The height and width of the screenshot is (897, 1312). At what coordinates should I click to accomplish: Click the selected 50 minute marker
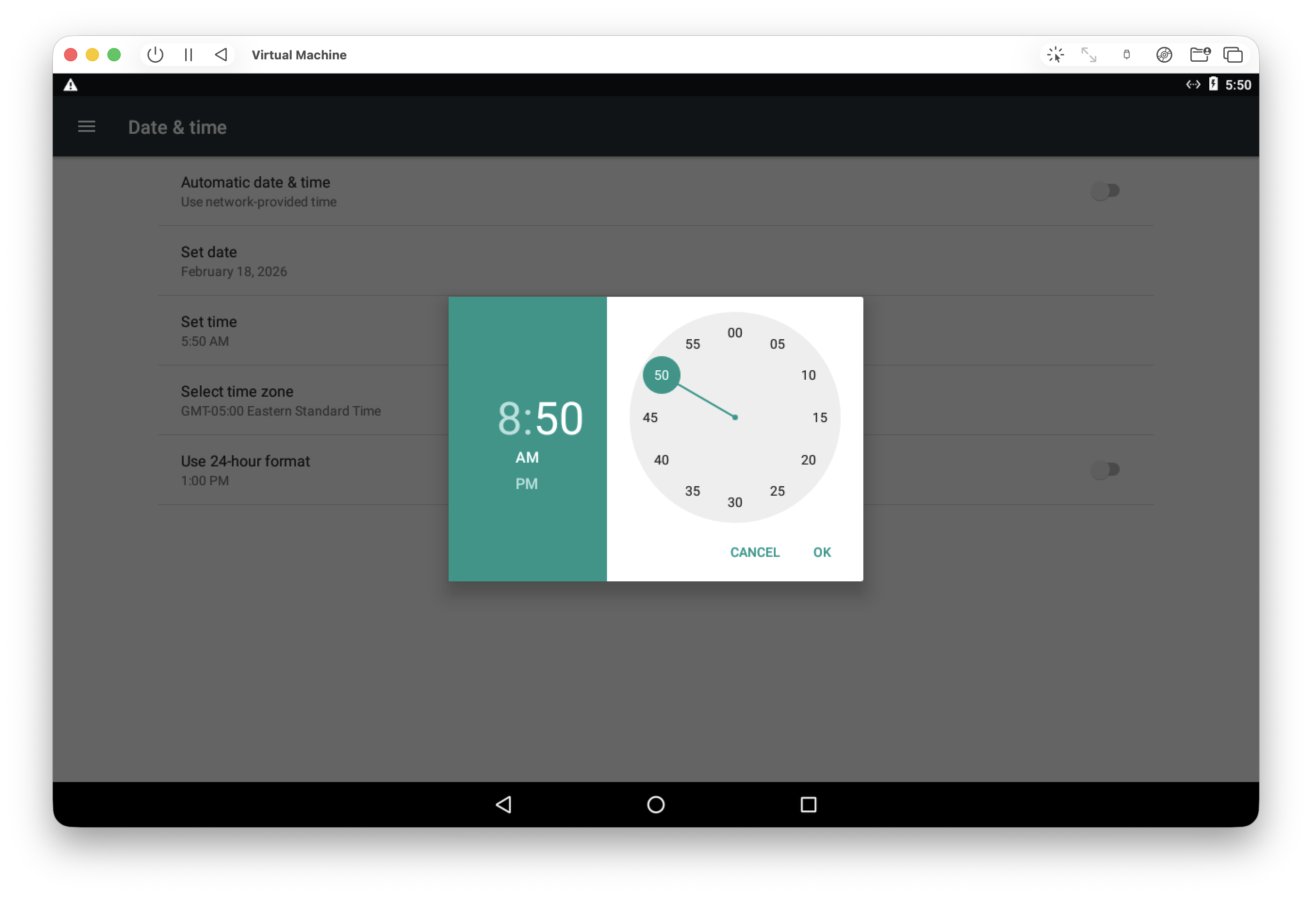pos(662,375)
